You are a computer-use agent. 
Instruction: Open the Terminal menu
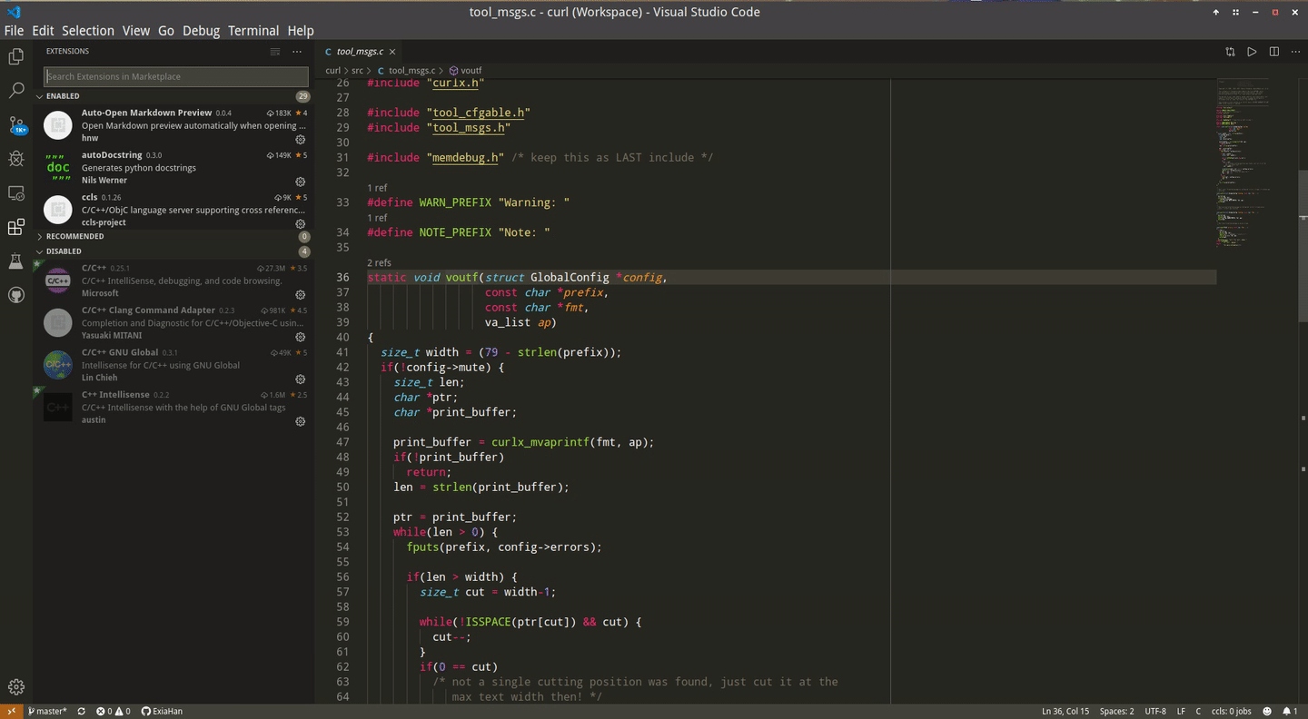[x=253, y=30]
